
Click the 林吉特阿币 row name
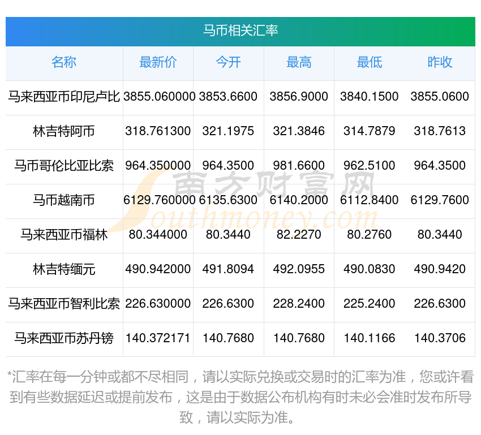point(64,131)
